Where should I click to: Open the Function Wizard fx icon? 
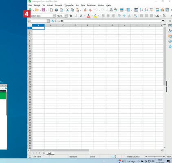53,21
